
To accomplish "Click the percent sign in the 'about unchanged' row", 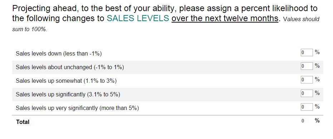I will click(x=317, y=66).
